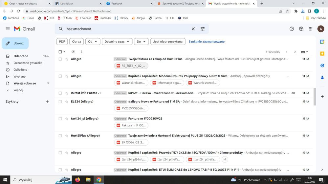Image resolution: width=328 pixels, height=184 pixels.
Task: Open Google Contacts side panel
Action: click(x=322, y=77)
